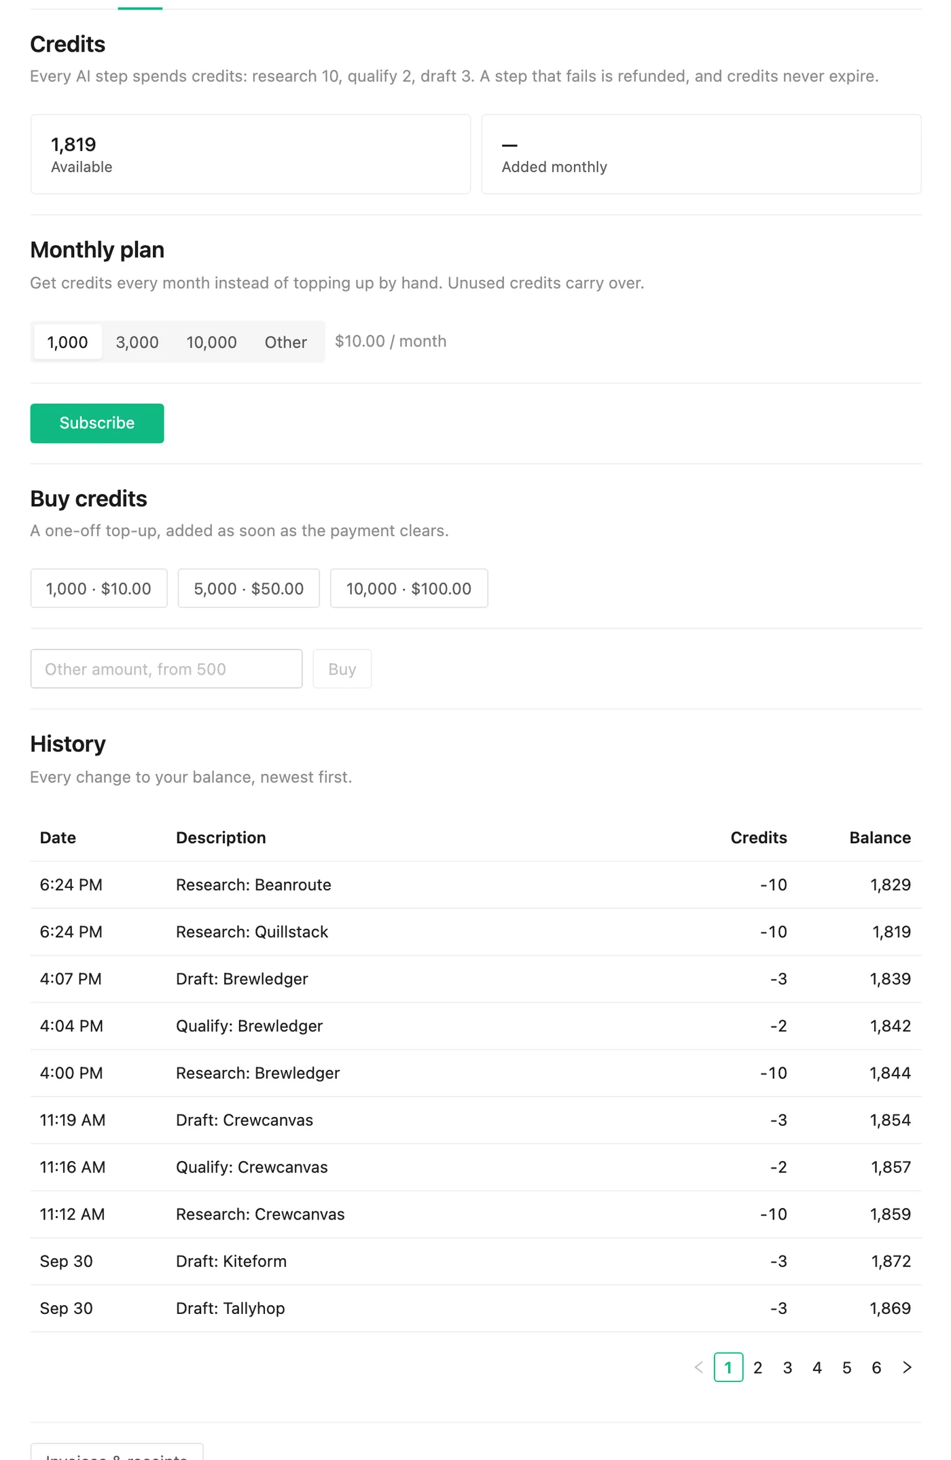Viewport: 951px width, 1460px height.
Task: Select the Qualify: Crewcanvas history row
Action: click(475, 1167)
